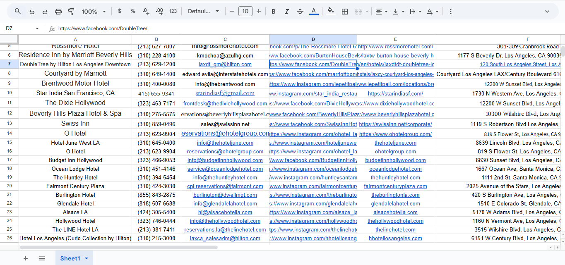The height and width of the screenshot is (265, 565).
Task: Toggle bold formatting
Action: pyautogui.click(x=273, y=11)
